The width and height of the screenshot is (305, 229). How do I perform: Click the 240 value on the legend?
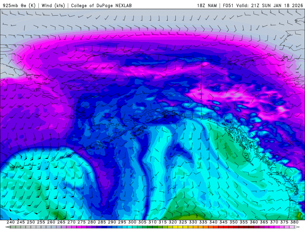[11, 222]
